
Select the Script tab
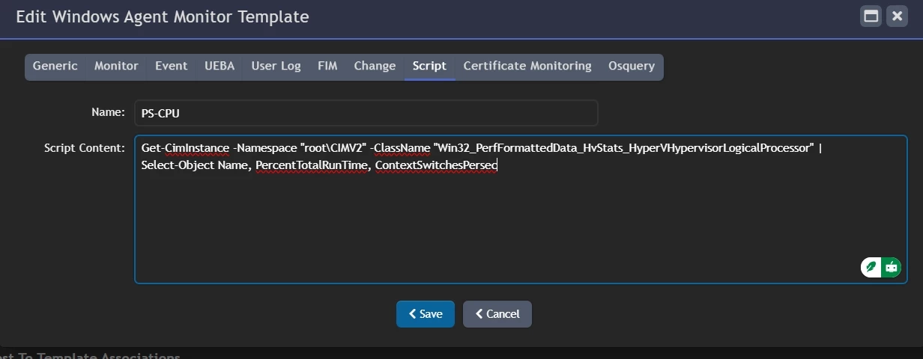coord(429,66)
